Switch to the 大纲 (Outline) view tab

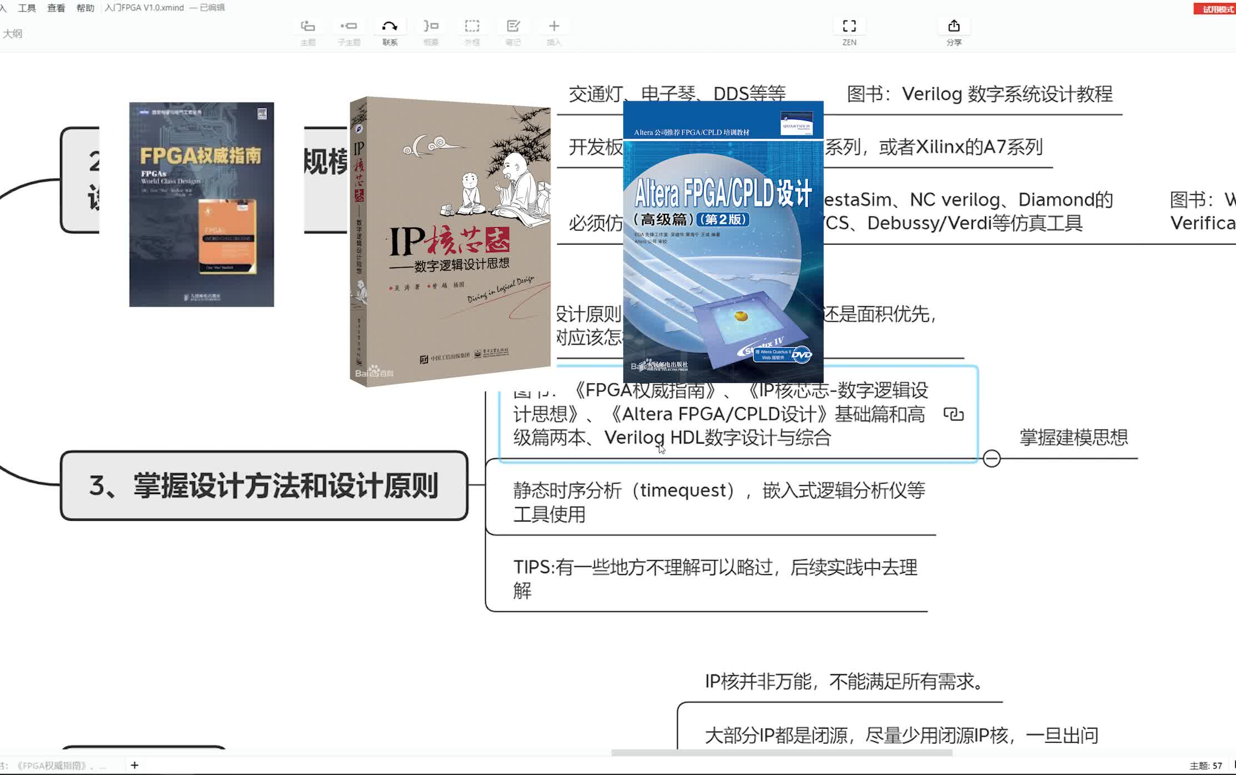12,33
